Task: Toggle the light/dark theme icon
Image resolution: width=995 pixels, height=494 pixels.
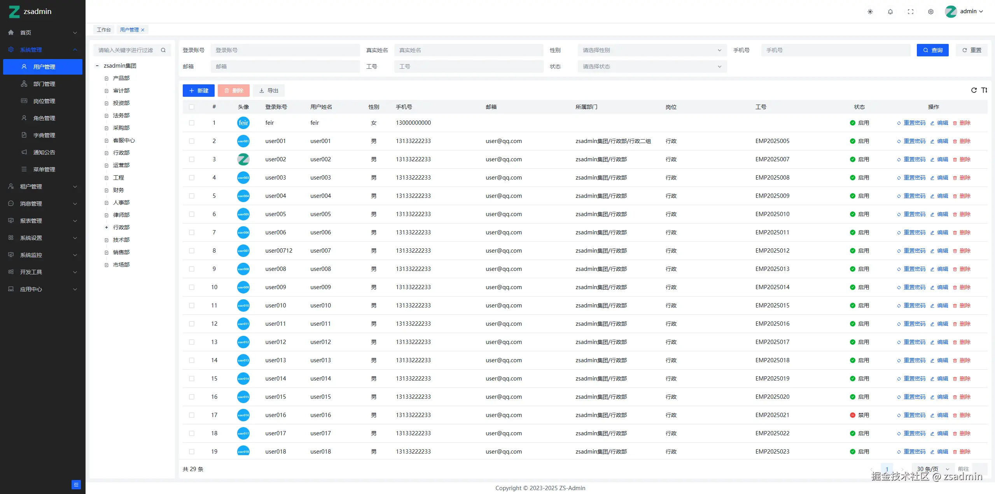Action: (x=870, y=12)
